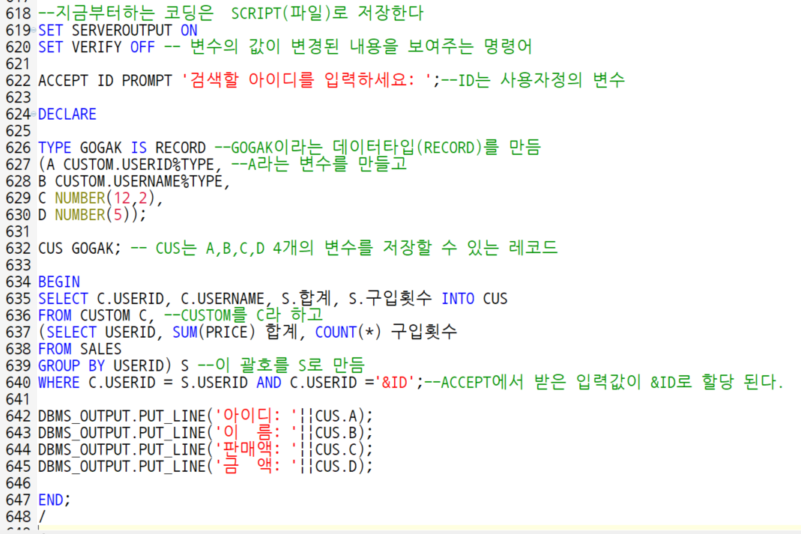Image resolution: width=801 pixels, height=534 pixels.
Task: Click the DECLARE keyword on line 624
Action: (x=66, y=114)
